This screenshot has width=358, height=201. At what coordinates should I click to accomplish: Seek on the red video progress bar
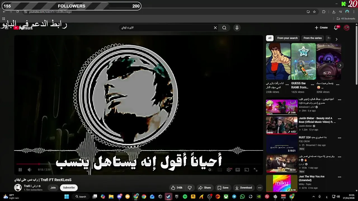(x=139, y=164)
